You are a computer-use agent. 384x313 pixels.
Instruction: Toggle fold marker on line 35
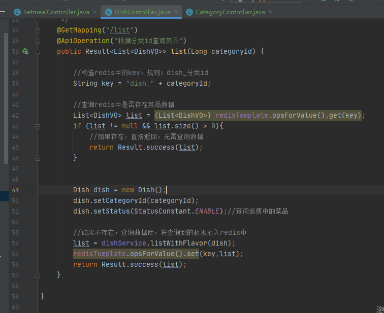pyautogui.click(x=38, y=41)
